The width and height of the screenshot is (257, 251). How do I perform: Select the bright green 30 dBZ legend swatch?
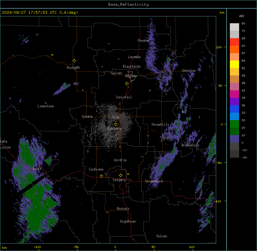tap(234, 124)
